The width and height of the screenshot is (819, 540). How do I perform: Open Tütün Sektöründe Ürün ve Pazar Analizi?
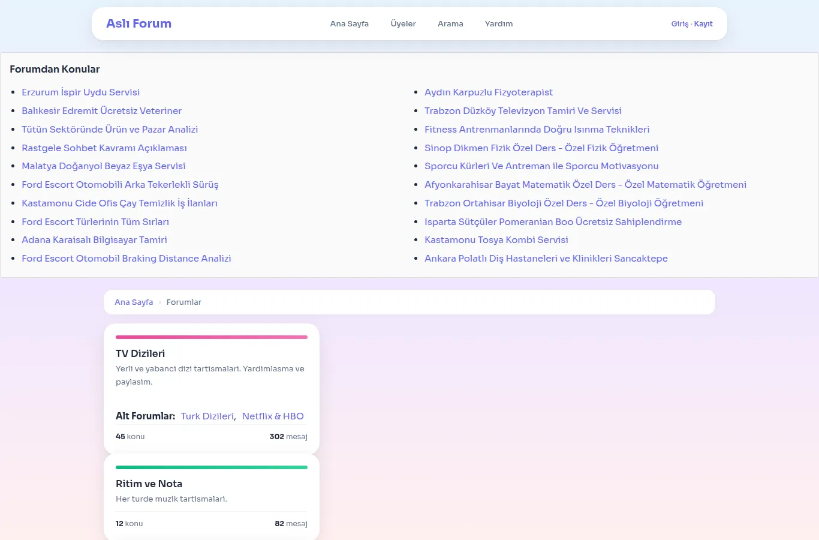tap(110, 130)
